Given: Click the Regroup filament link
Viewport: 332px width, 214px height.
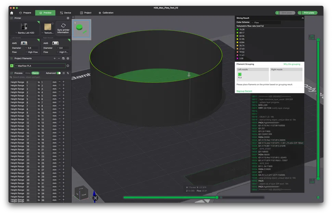Looking at the screenshot, I should click(244, 91).
